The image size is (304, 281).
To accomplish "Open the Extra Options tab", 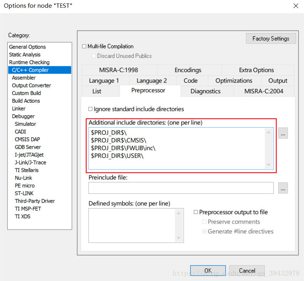I will pyautogui.click(x=256, y=70).
